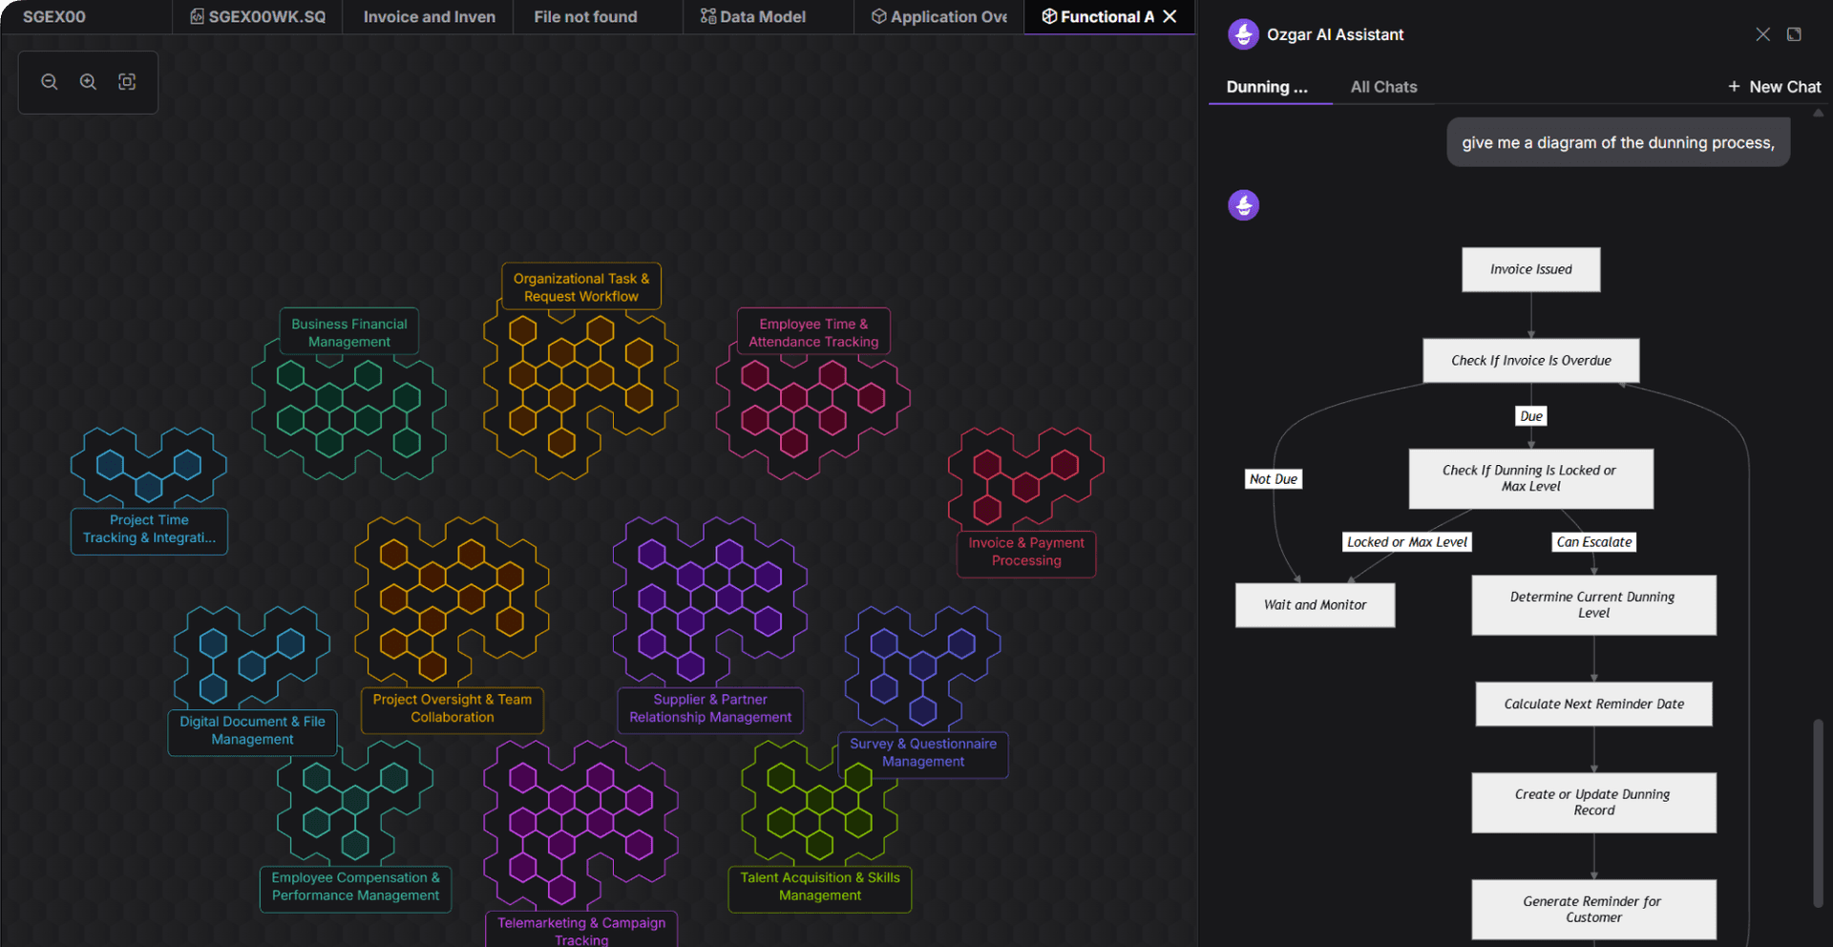Open the Data Model tab
1833x947 pixels.
coord(753,16)
